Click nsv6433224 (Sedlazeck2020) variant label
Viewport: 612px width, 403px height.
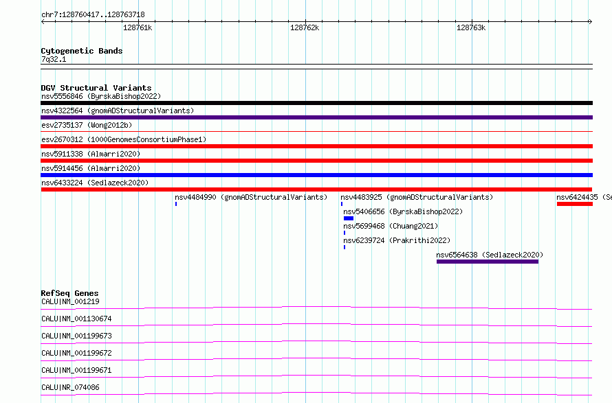coord(95,183)
